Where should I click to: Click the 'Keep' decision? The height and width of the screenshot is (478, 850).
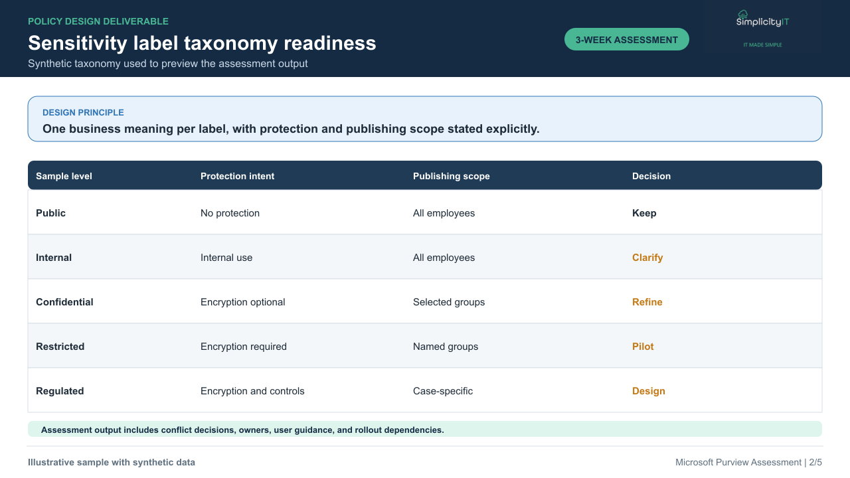pos(644,213)
